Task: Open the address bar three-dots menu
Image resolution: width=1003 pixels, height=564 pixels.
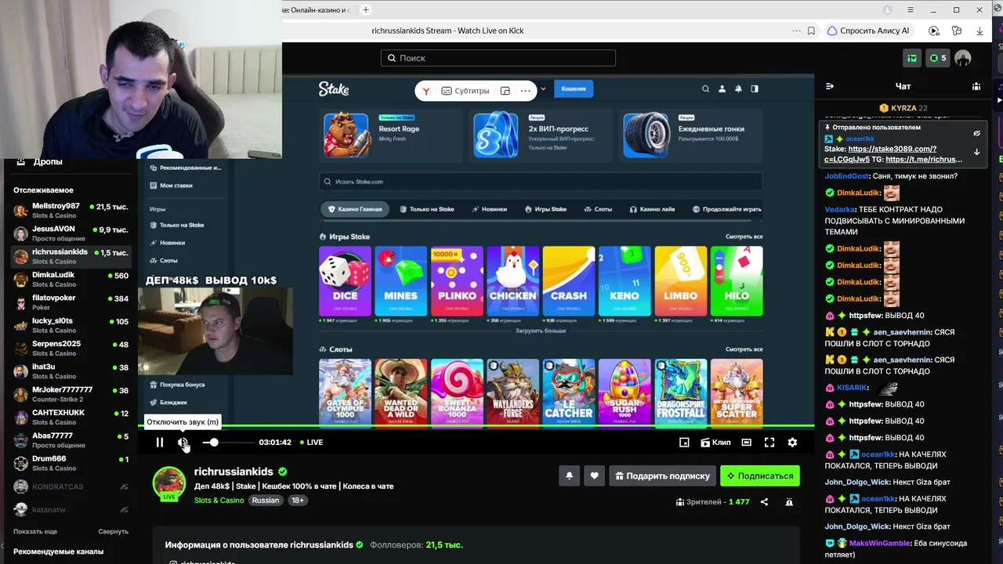Action: 797,31
